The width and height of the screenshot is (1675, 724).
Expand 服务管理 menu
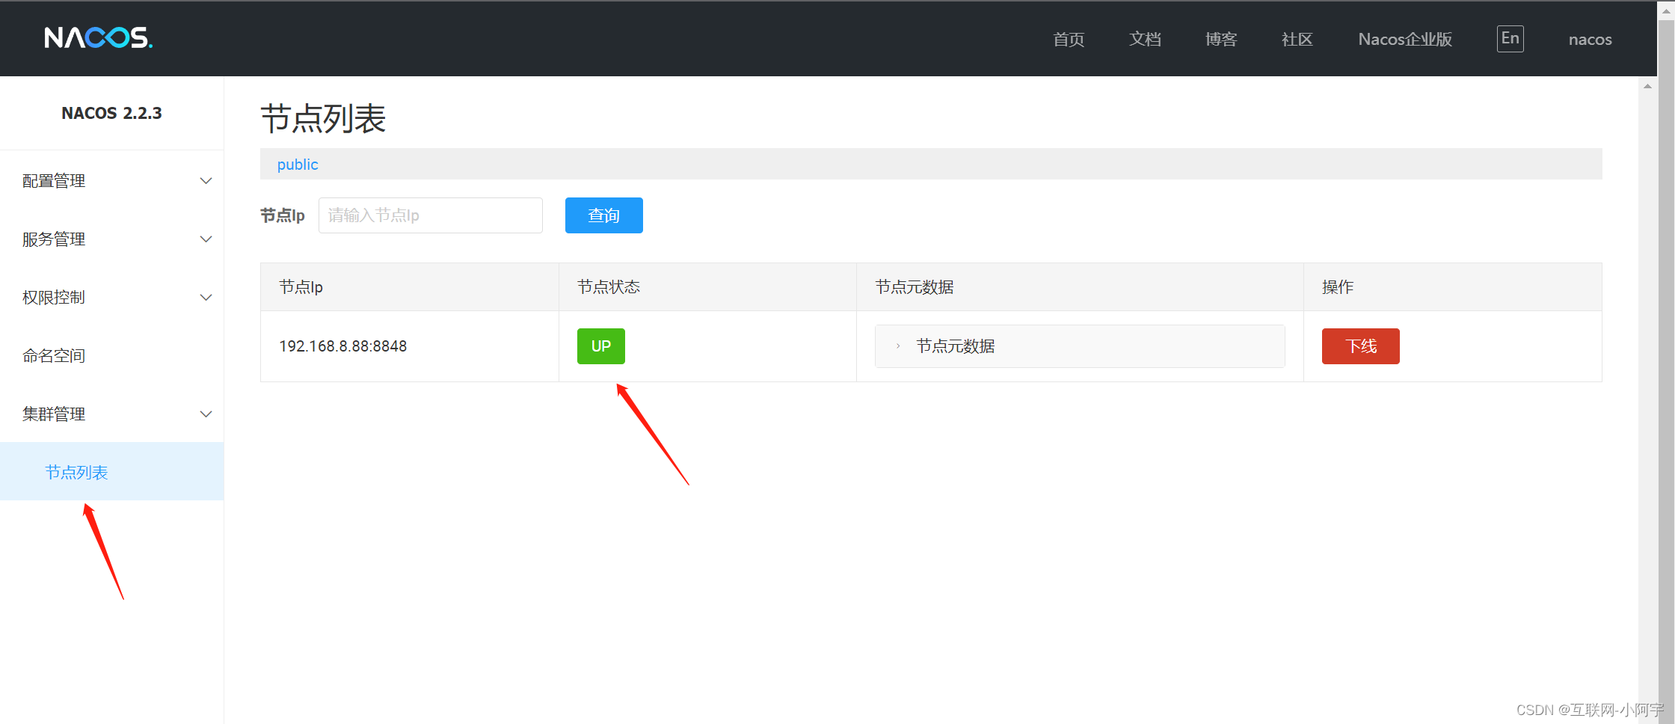(112, 239)
